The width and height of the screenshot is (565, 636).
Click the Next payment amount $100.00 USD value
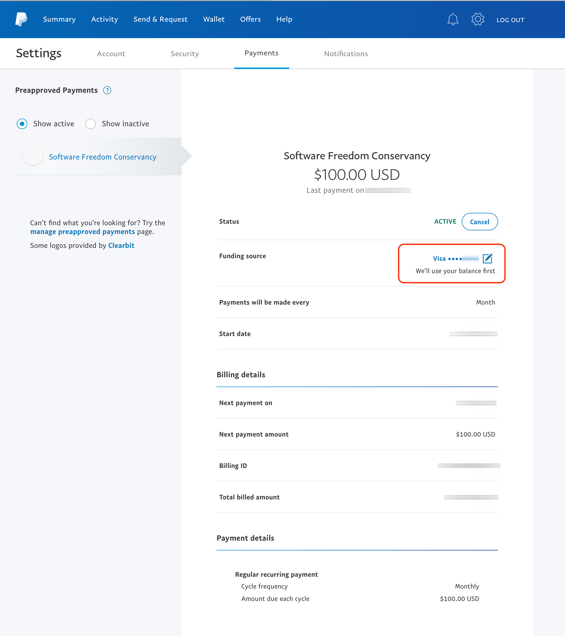[475, 434]
